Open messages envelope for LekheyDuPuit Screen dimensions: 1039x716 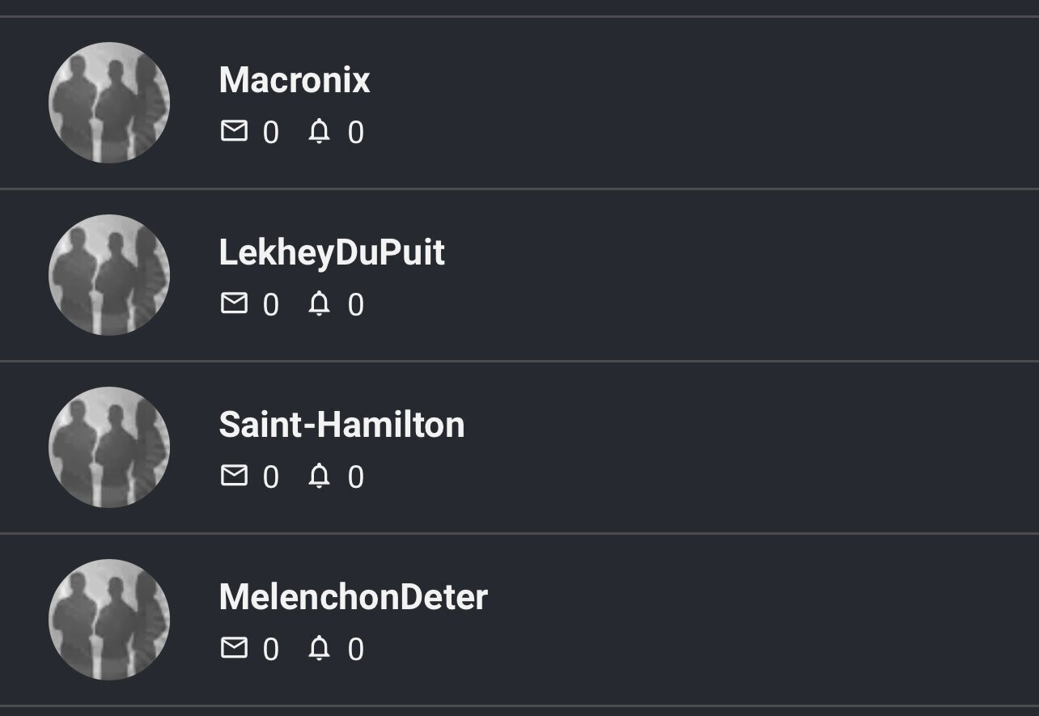pos(234,303)
